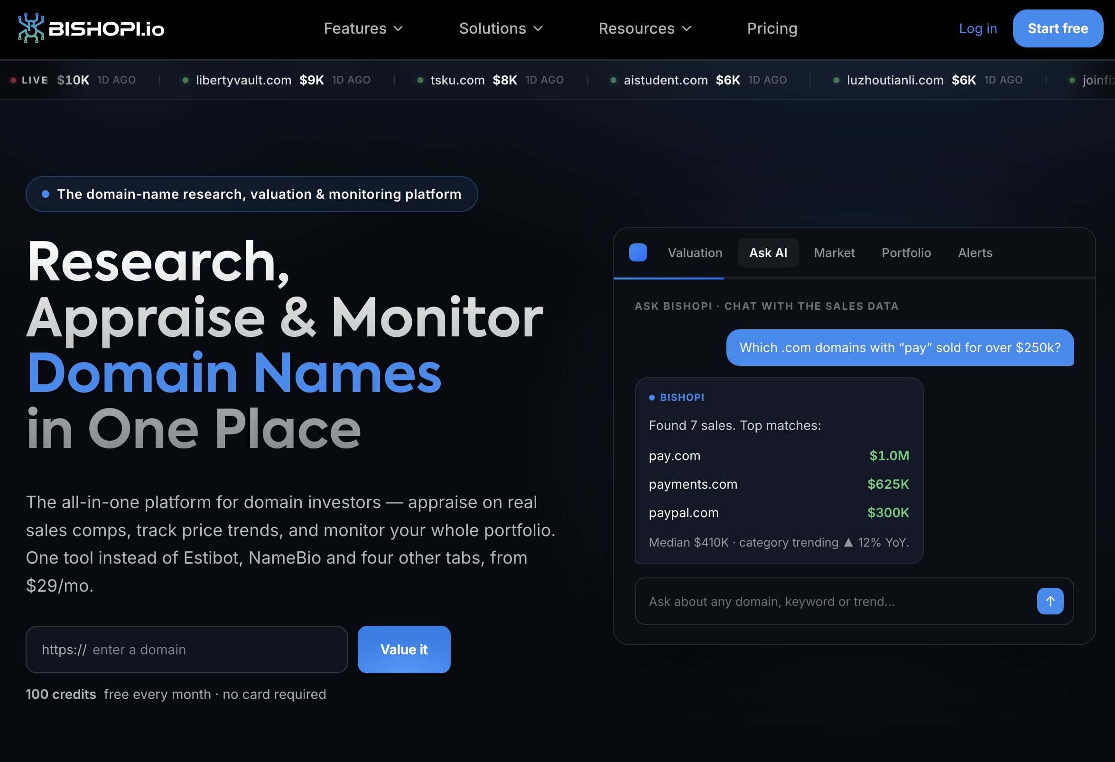The image size is (1115, 762).
Task: Click the "Which .com domains with pay" chat bubble
Action: (900, 347)
